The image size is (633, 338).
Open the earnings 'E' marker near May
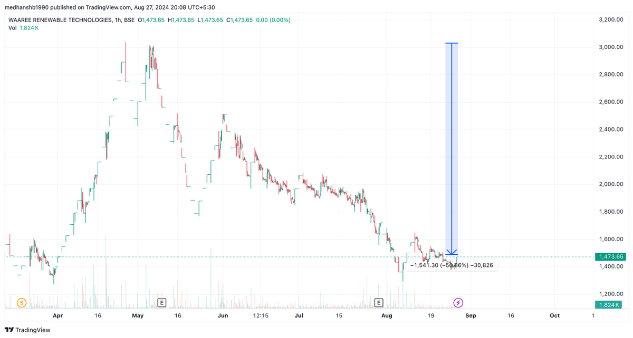162,302
